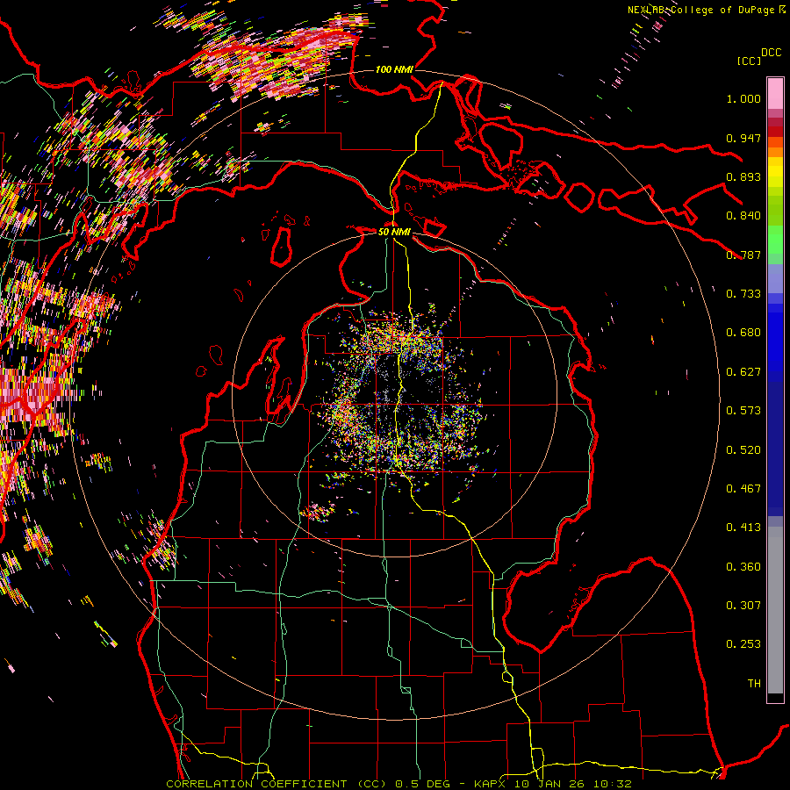Viewport: 790px width, 790px height.
Task: Select the 0.253 scale value
Action: (743, 644)
